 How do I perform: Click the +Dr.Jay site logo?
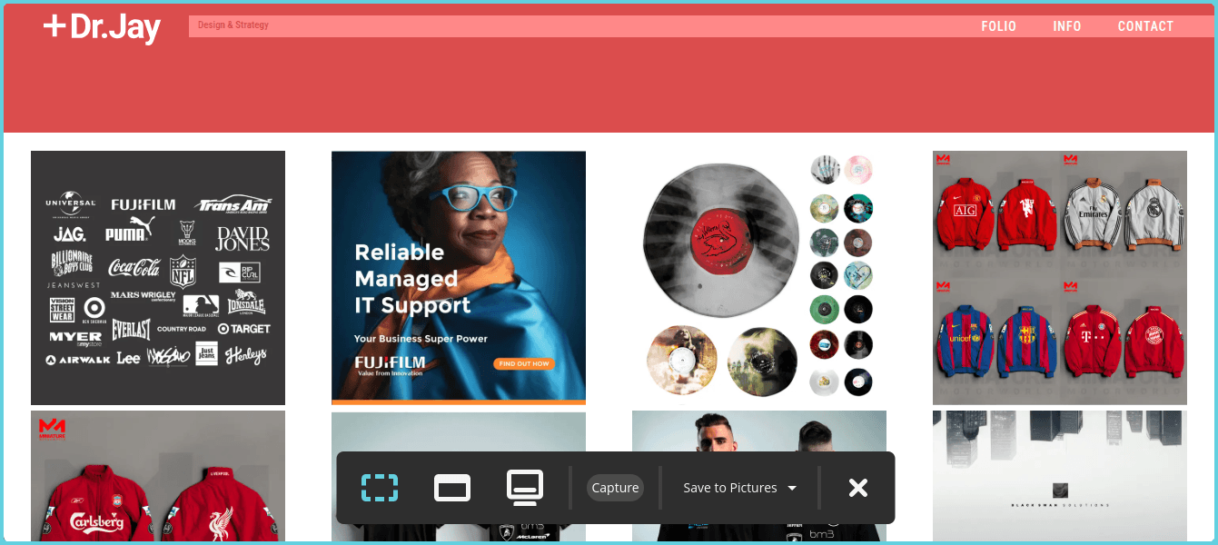[x=102, y=27]
